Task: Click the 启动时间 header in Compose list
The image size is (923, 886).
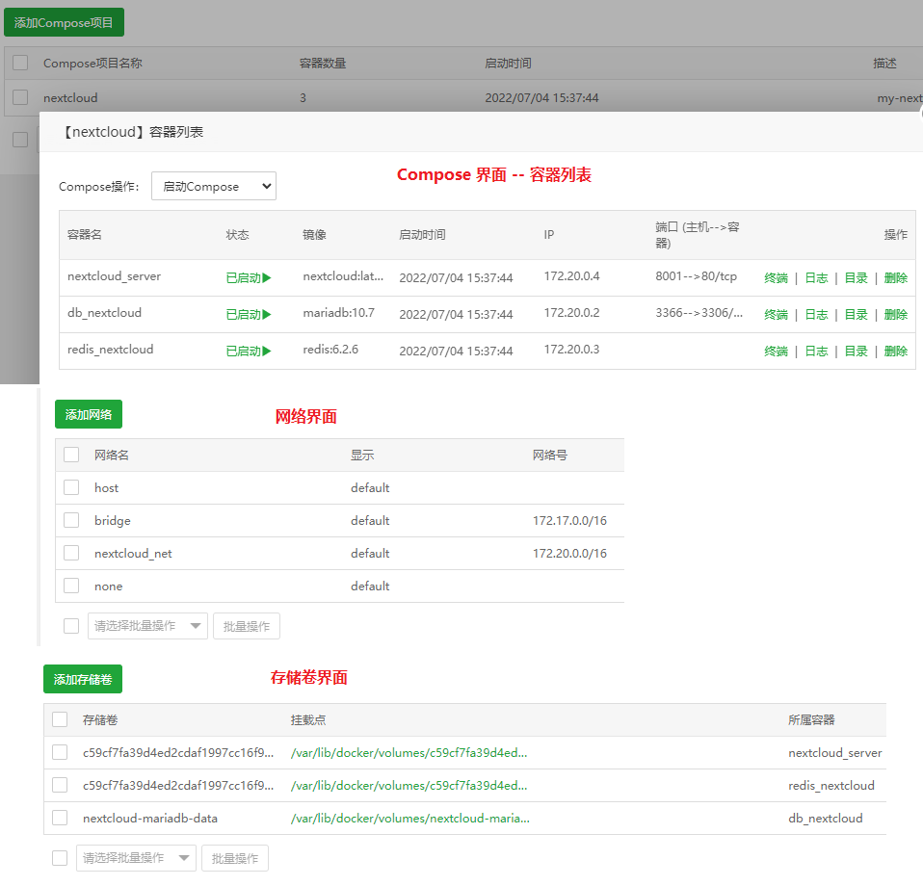Action: pyautogui.click(x=508, y=63)
